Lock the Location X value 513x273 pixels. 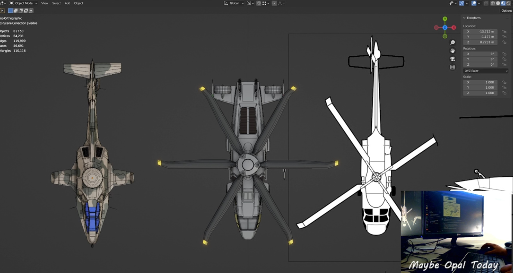tap(504, 32)
